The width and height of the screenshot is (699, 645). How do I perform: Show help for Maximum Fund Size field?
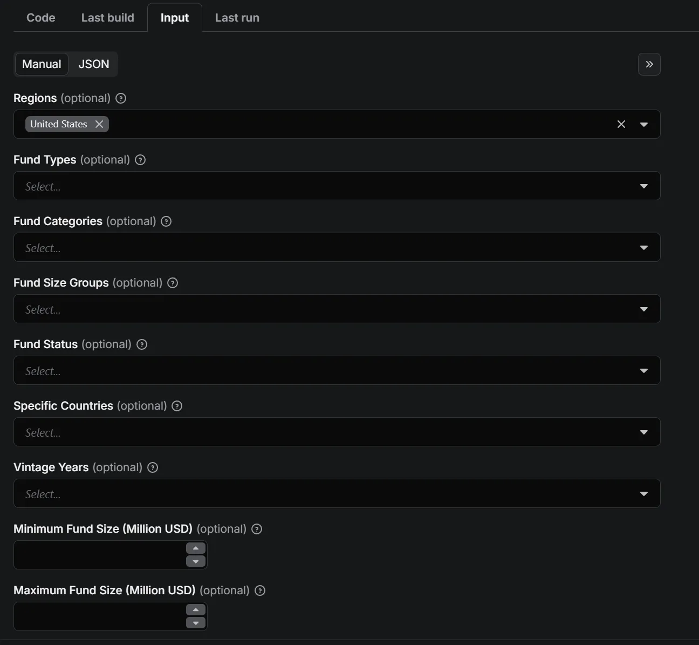pos(260,590)
